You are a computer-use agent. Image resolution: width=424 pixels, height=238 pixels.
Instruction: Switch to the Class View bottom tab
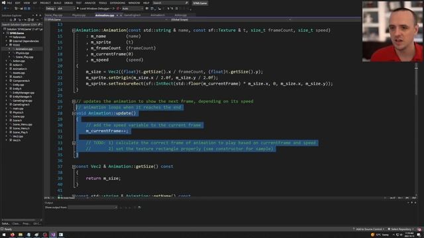[16, 223]
